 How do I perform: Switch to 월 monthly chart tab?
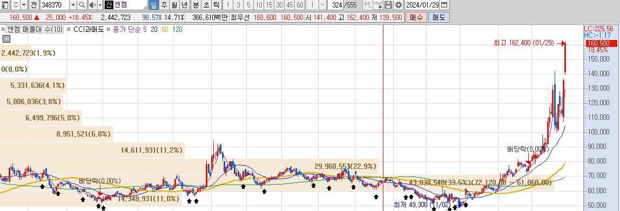click(x=174, y=5)
